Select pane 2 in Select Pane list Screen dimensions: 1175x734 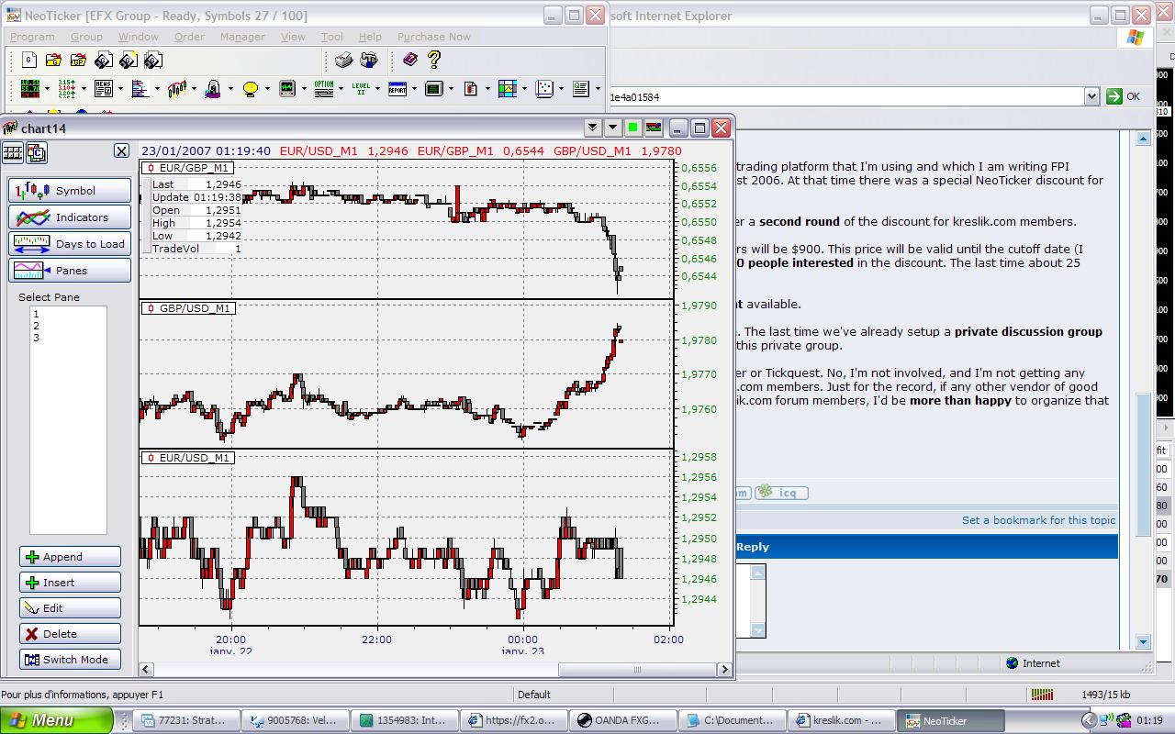click(36, 326)
